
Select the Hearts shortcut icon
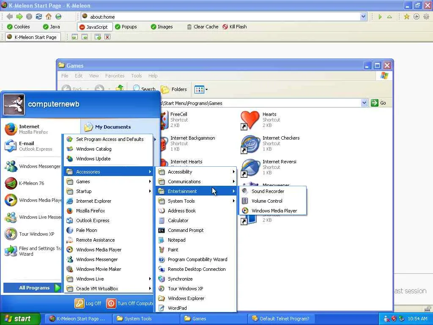(x=250, y=120)
